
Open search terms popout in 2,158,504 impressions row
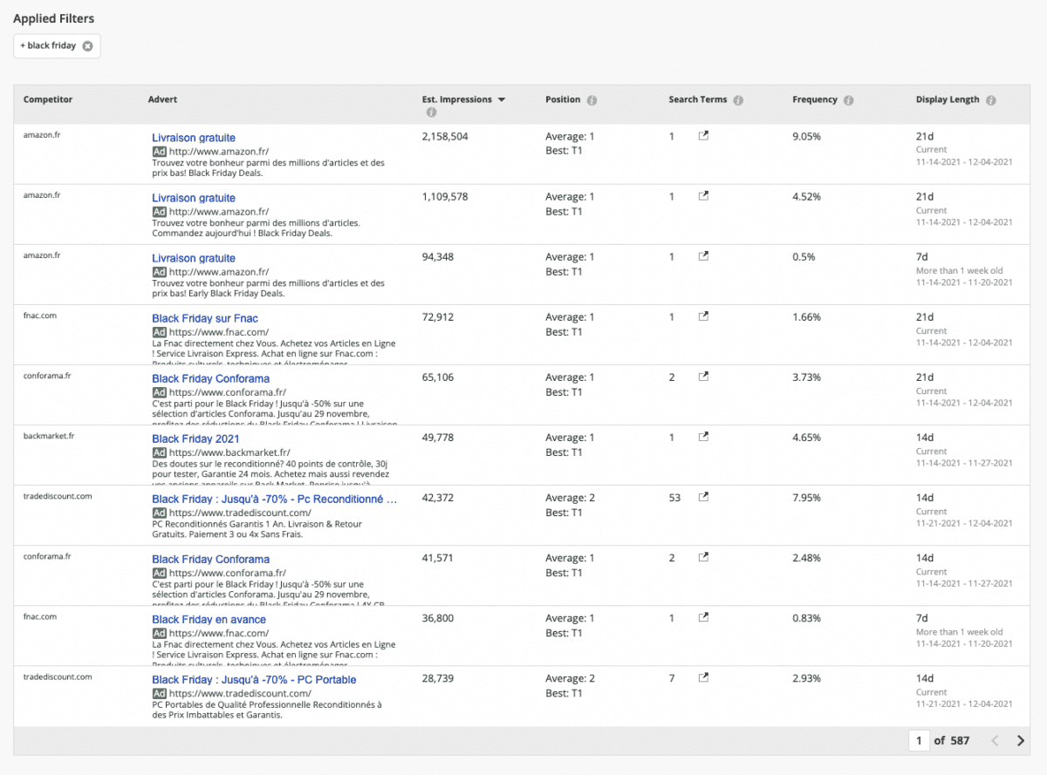[703, 136]
